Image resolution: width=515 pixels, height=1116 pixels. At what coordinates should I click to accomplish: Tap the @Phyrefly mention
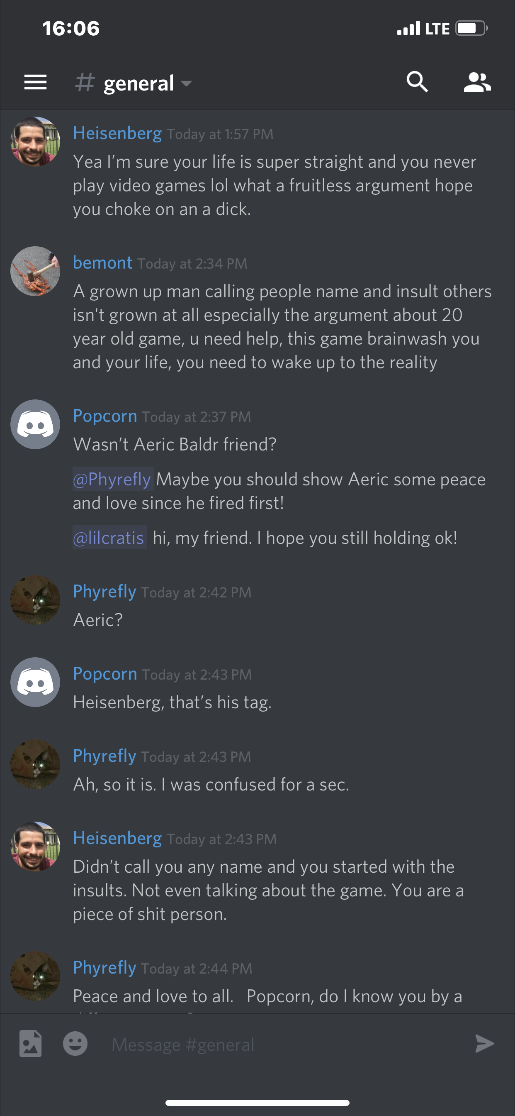112,479
